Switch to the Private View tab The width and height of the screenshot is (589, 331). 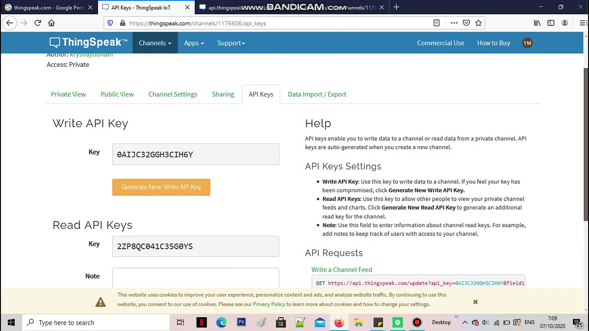click(x=68, y=94)
